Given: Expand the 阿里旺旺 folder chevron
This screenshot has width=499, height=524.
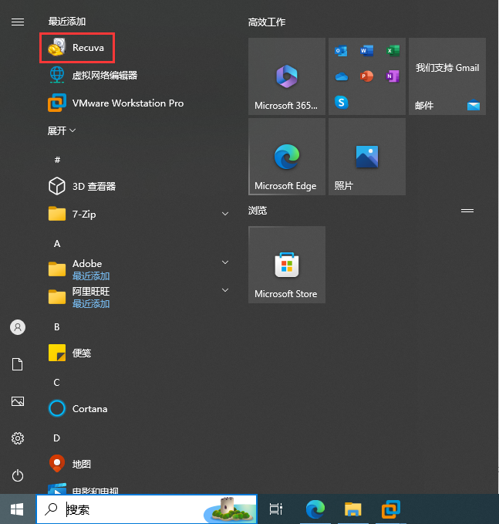Looking at the screenshot, I should pyautogui.click(x=225, y=290).
